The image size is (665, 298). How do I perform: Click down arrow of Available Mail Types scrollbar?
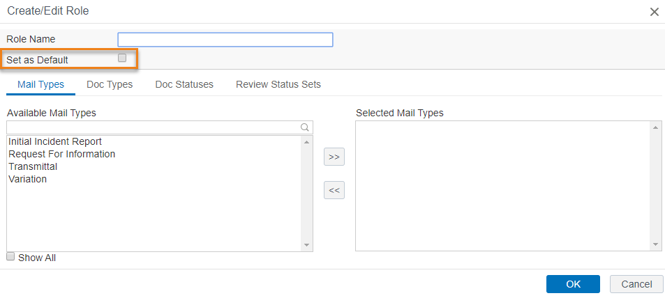pyautogui.click(x=306, y=245)
